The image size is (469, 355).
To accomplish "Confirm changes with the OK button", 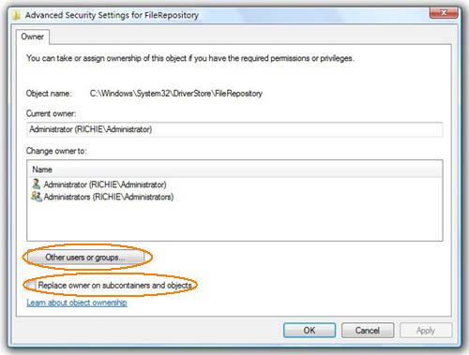I will 310,331.
